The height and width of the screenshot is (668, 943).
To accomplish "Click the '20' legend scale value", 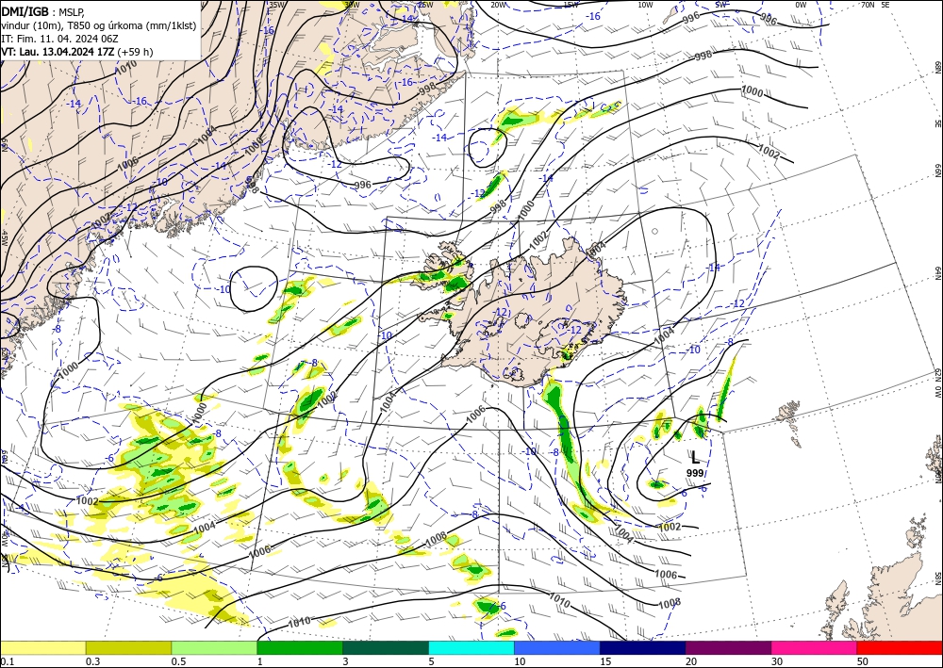I will coord(691,661).
